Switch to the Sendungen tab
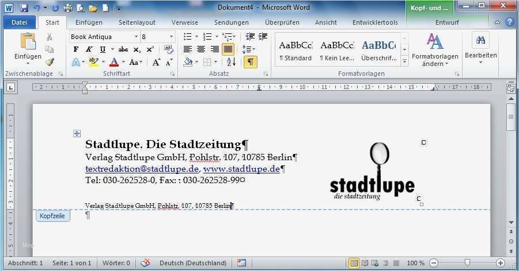The height and width of the screenshot is (271, 519). (232, 22)
